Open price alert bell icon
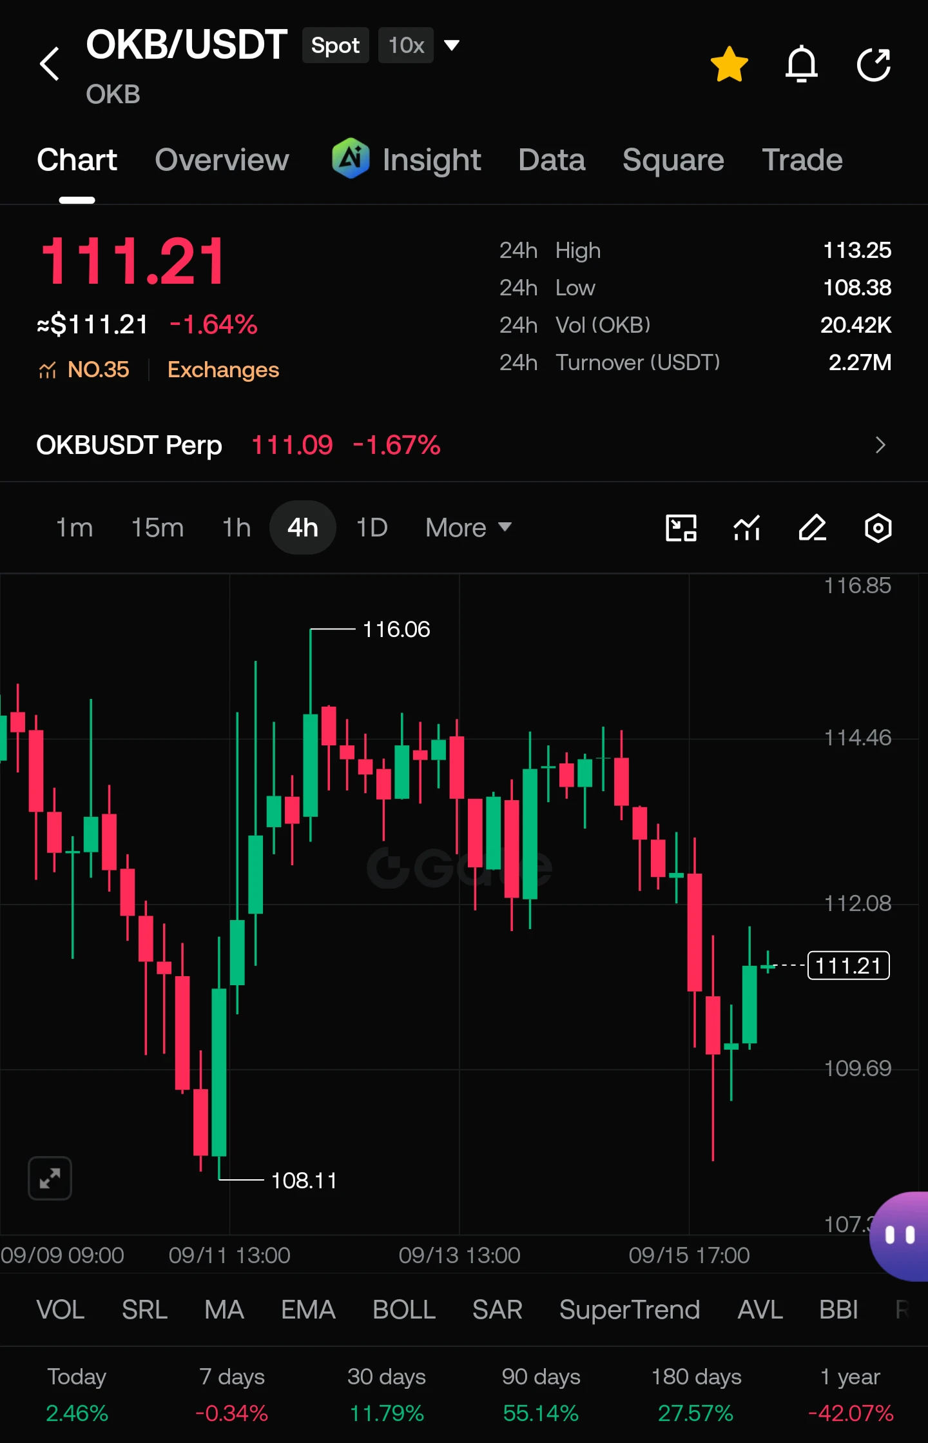The height and width of the screenshot is (1443, 928). (x=802, y=64)
